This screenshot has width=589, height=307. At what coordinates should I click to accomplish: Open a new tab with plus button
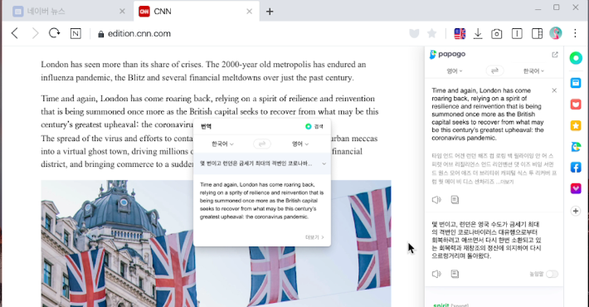click(270, 12)
